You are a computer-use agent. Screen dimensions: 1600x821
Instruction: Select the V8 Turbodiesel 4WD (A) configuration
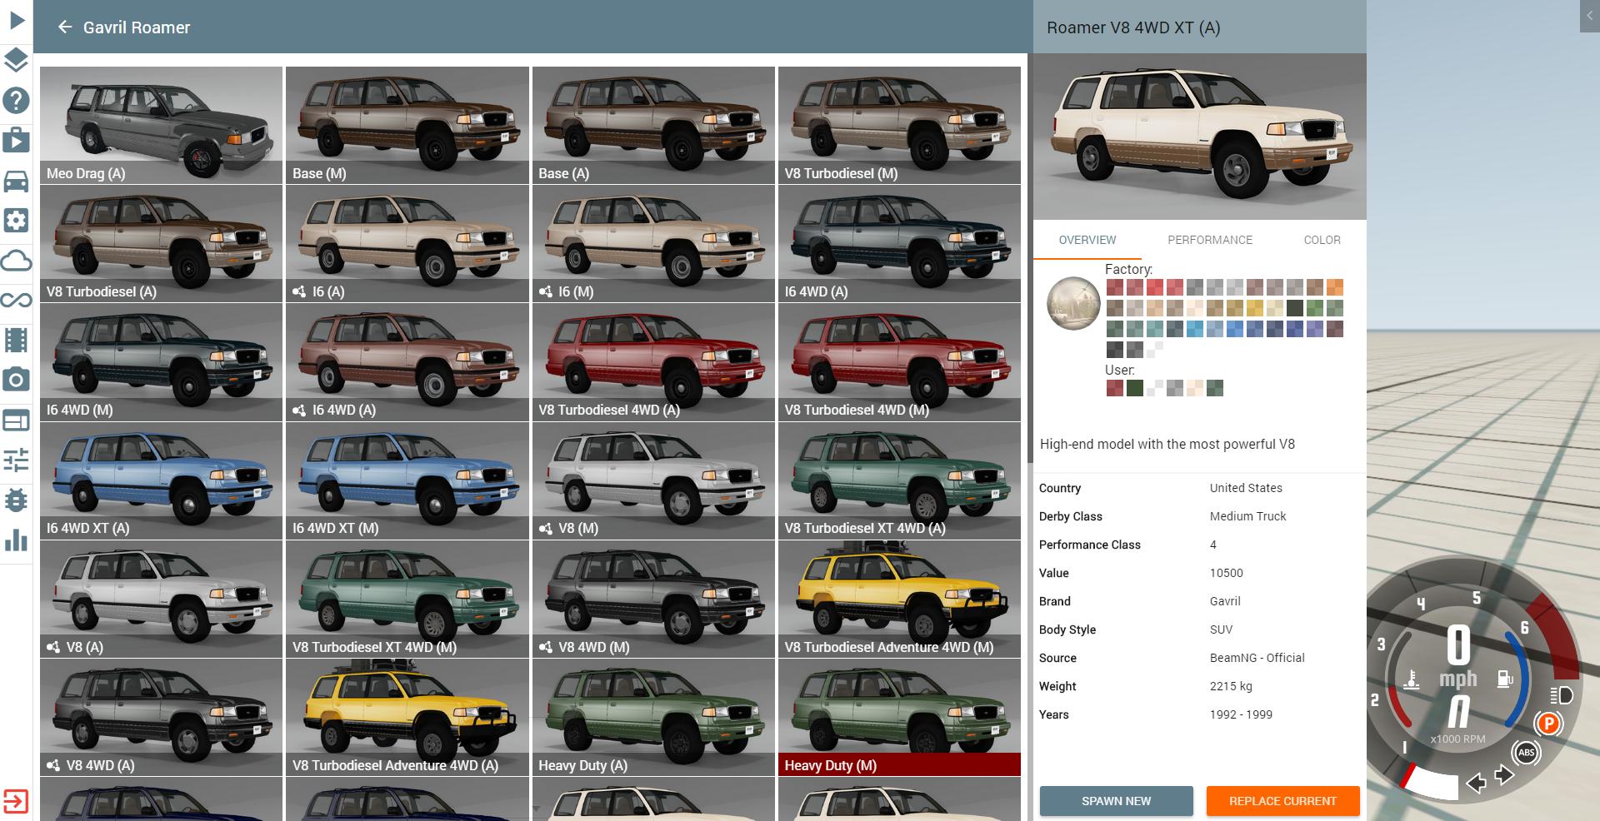(x=653, y=361)
